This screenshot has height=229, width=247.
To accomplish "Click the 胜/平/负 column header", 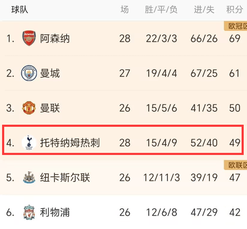I will 161,10.
